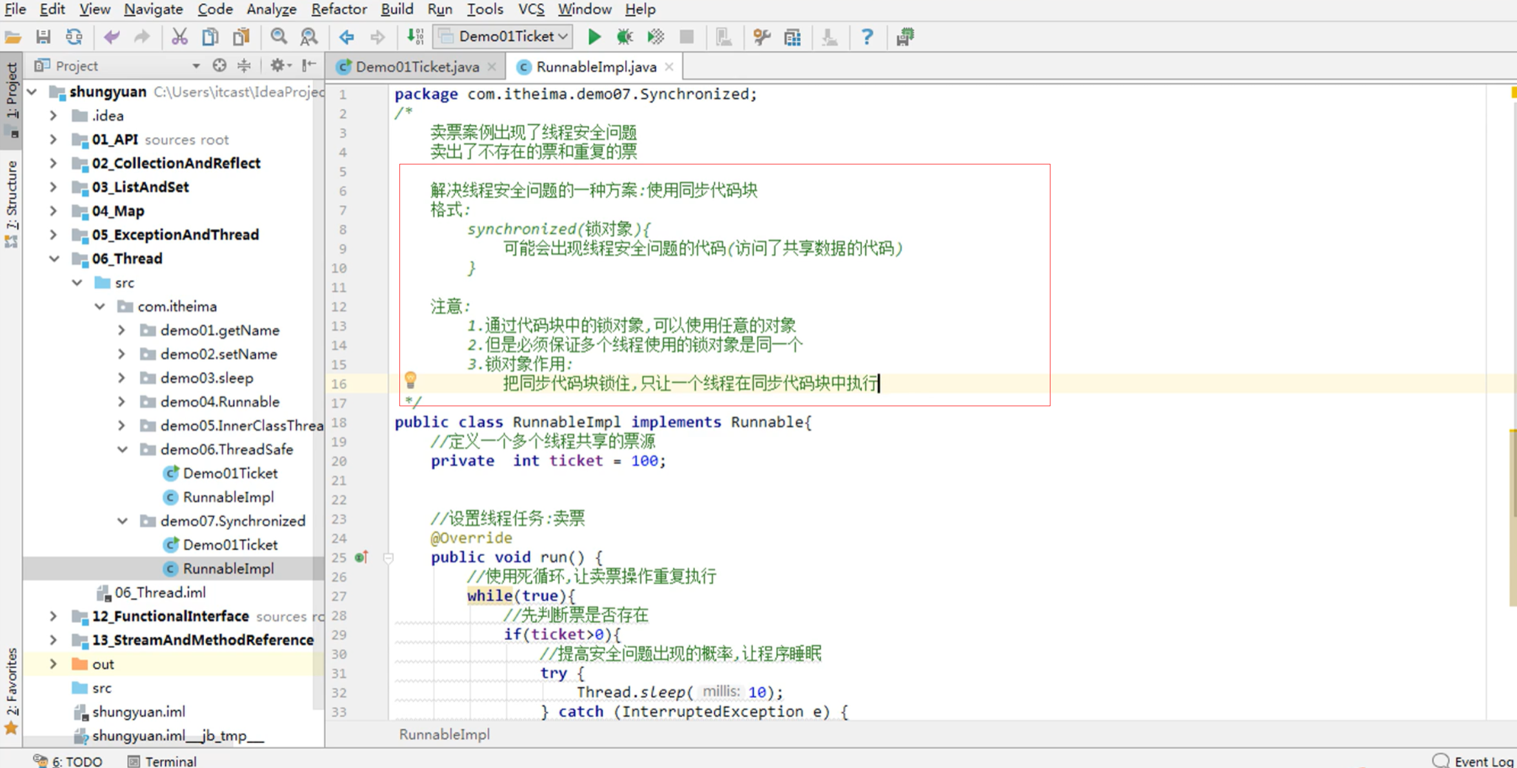This screenshot has width=1517, height=768.
Task: Open the Project panel settings gear
Action: click(277, 65)
